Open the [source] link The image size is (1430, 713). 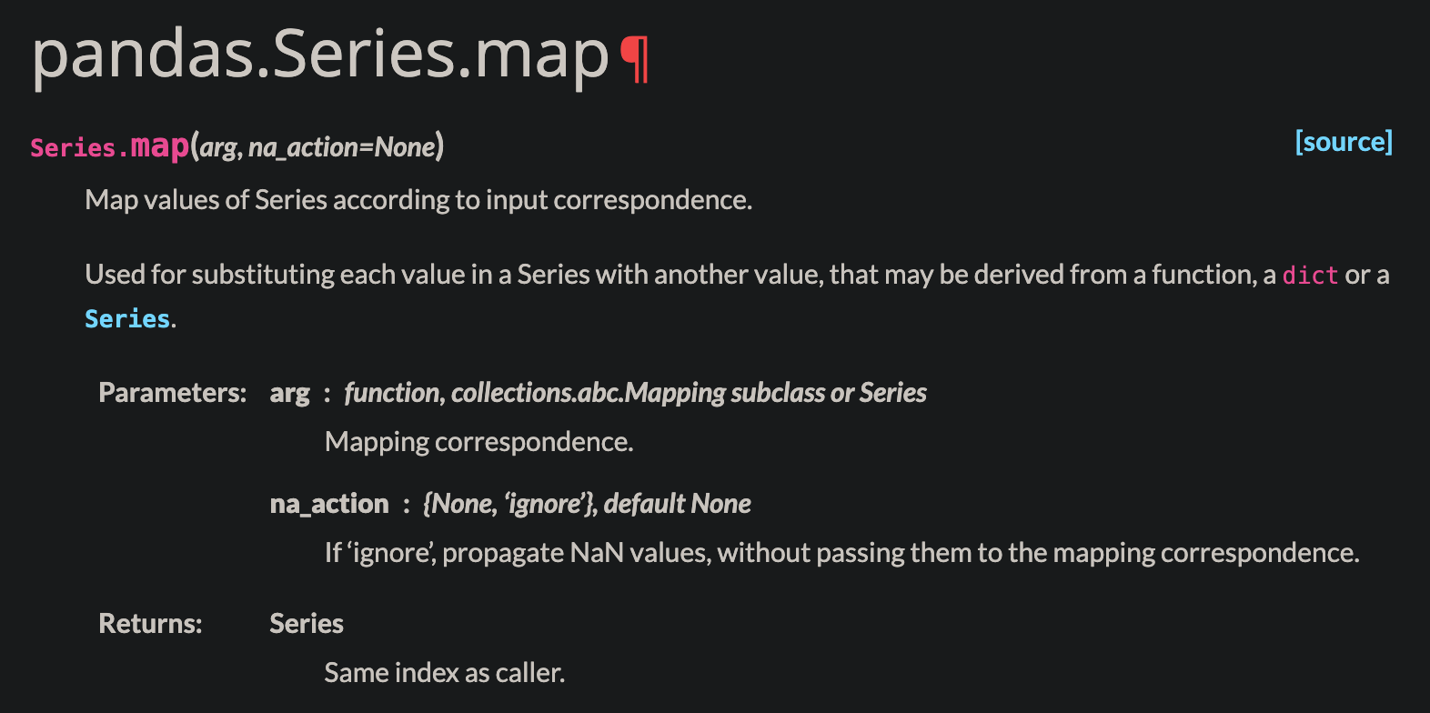click(1344, 142)
